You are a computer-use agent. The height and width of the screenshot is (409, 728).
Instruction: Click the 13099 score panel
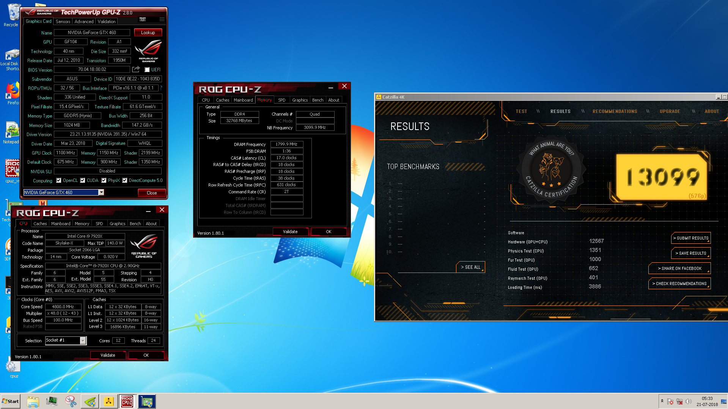(662, 177)
